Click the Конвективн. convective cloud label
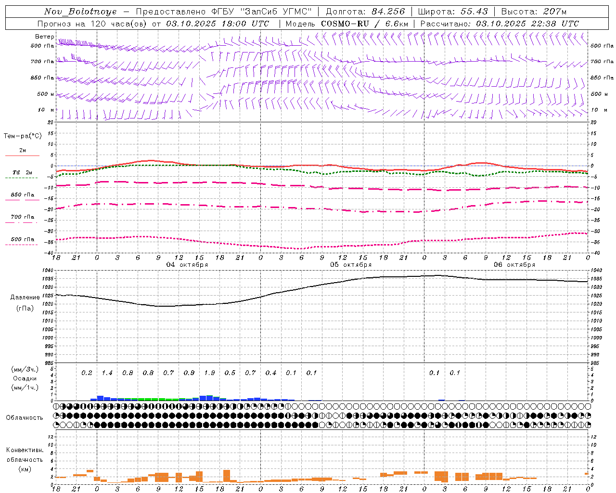The width and height of the screenshot is (616, 493). tap(25, 450)
